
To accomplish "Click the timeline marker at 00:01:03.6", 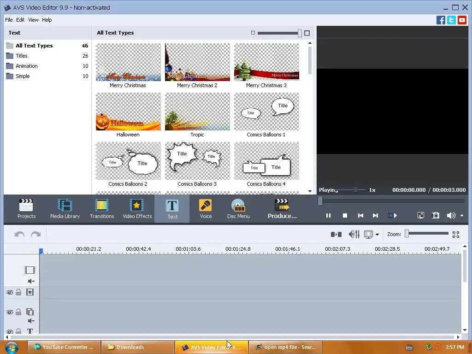I will 188,249.
